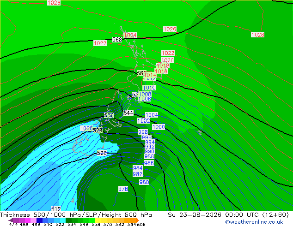
Task: Click the 510 value on the legend scale
Action: point(48,224)
